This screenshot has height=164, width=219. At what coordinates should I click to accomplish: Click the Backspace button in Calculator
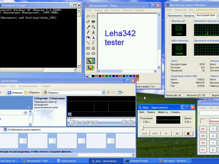pos(214,121)
